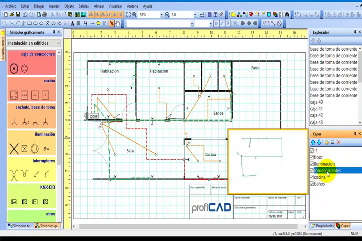Move the selected layer up in Capas
Viewport: 362px width, 241px height.
coord(313,142)
